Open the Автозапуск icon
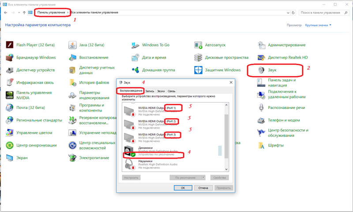353x212 pixels. coord(198,45)
